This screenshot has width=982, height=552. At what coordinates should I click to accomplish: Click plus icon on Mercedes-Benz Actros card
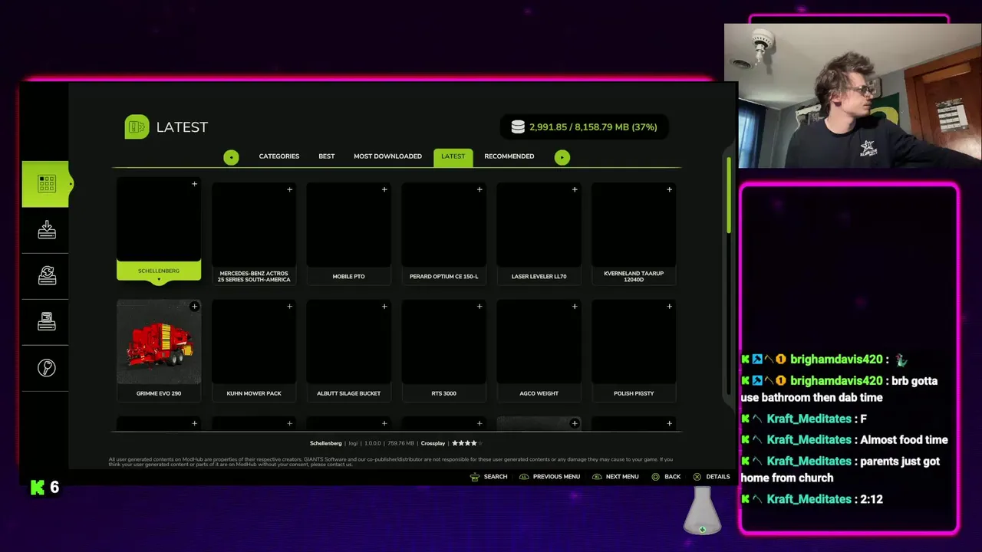[289, 189]
